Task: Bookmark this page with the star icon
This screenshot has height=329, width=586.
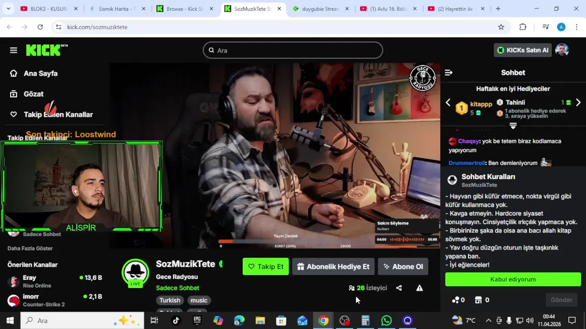Action: (501, 27)
